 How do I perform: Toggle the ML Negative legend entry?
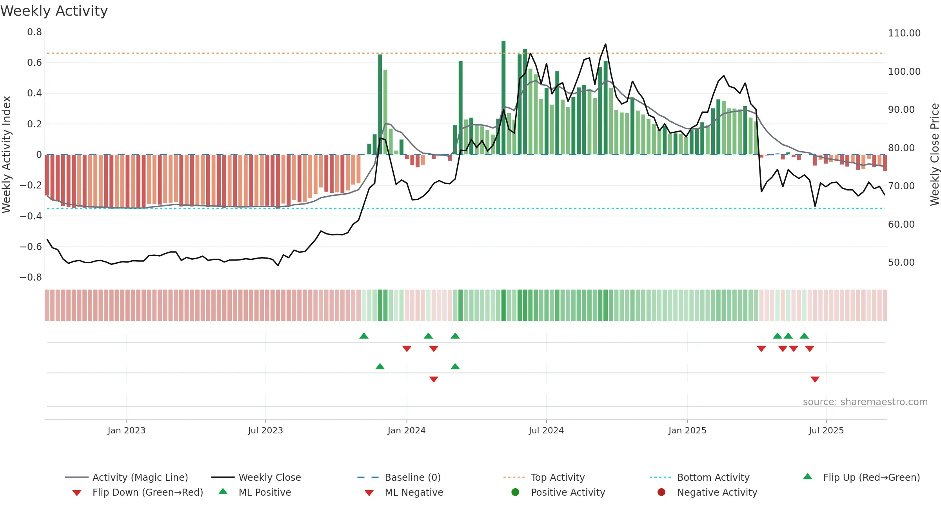tap(403, 492)
